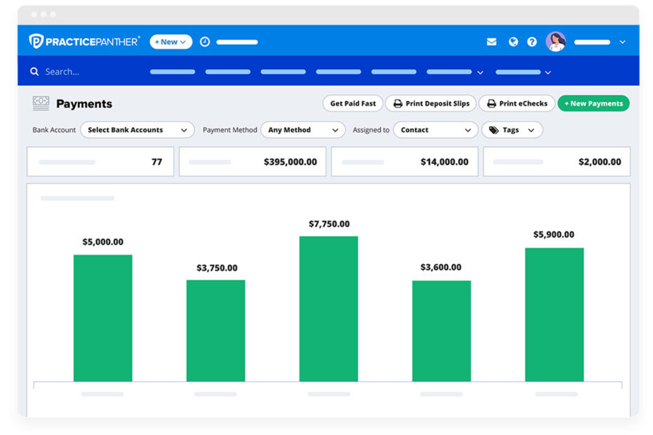
Task: Click the tag icon inside the Tags filter
Action: click(x=495, y=130)
